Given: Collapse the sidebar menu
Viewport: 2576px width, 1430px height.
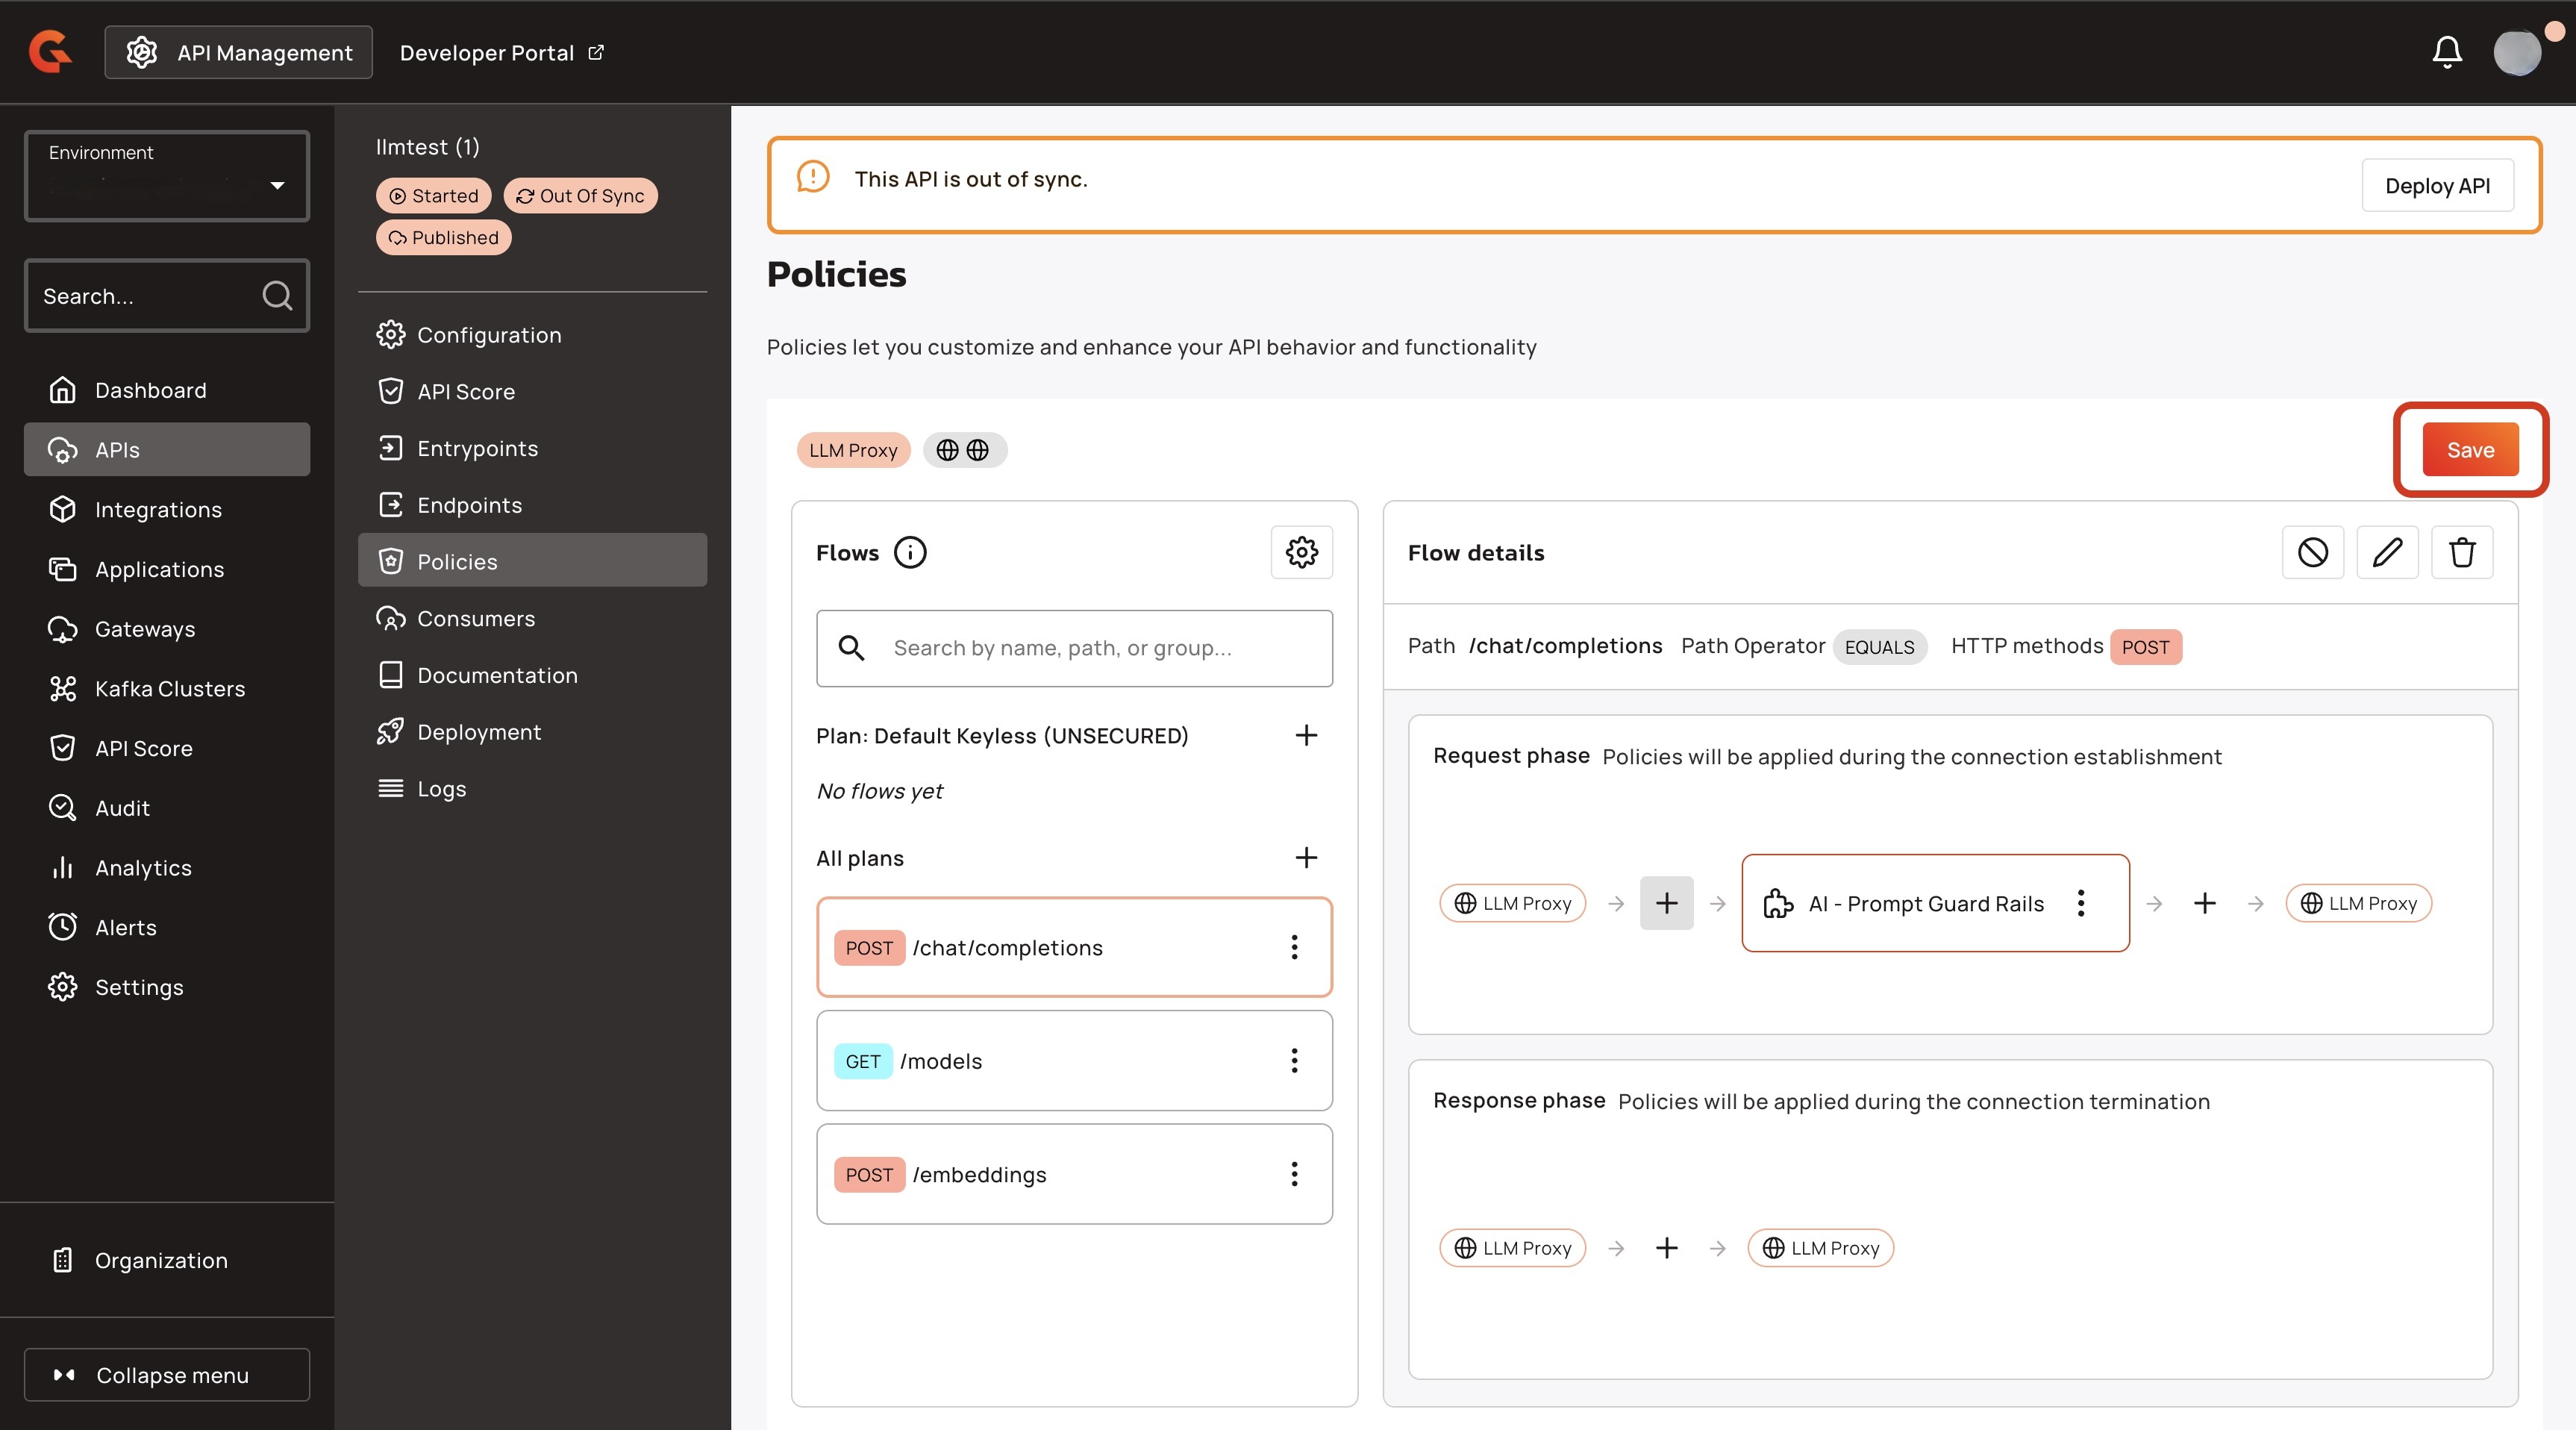Looking at the screenshot, I should tap(166, 1374).
